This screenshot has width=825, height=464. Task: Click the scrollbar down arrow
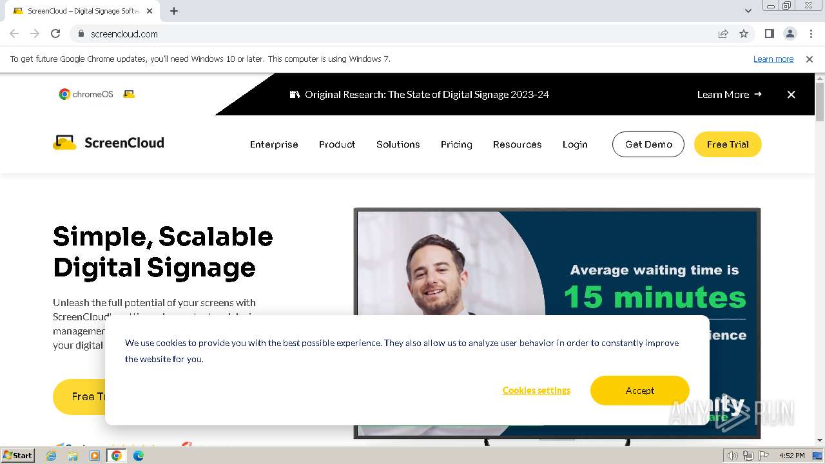pyautogui.click(x=820, y=440)
